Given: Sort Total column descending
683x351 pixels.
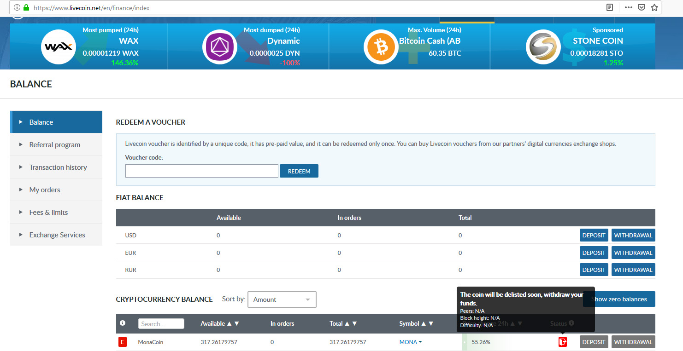Looking at the screenshot, I should [x=354, y=323].
